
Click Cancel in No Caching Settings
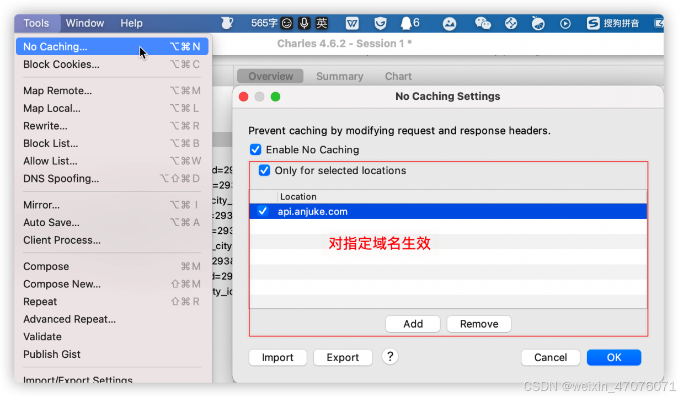pyautogui.click(x=551, y=357)
